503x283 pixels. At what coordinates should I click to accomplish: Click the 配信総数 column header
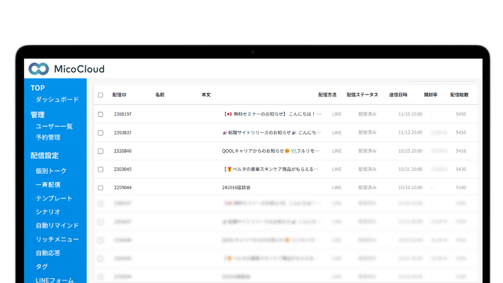tap(460, 95)
